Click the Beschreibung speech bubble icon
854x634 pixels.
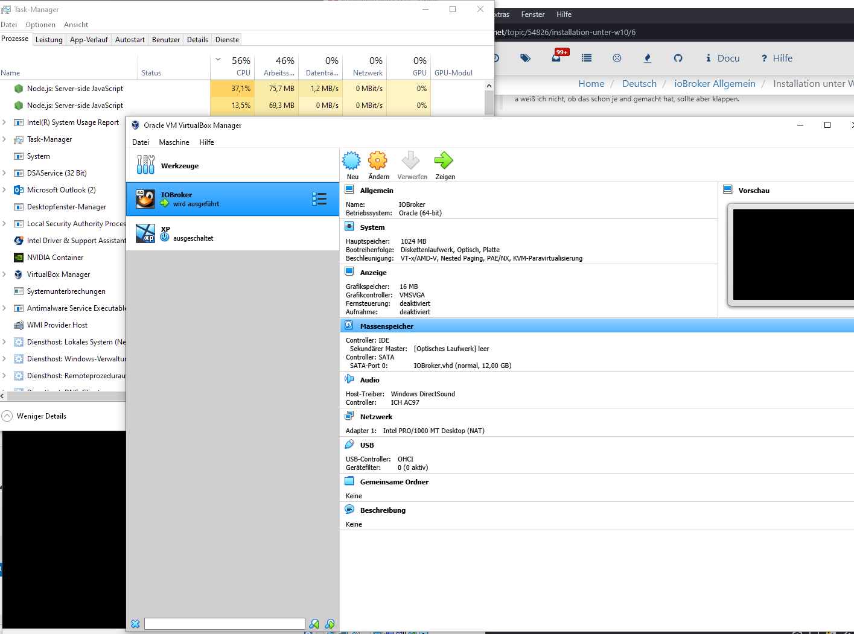coord(349,509)
